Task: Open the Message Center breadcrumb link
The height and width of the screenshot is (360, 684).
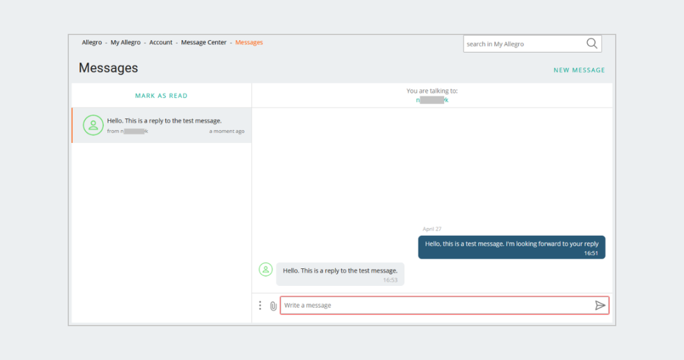Action: coord(203,42)
